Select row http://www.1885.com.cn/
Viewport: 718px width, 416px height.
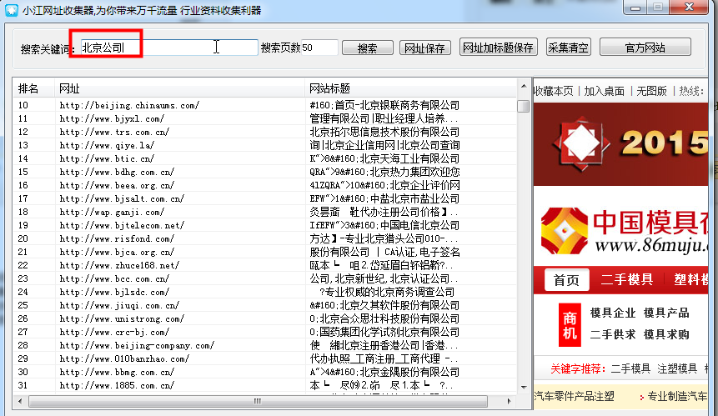pyautogui.click(x=265, y=385)
